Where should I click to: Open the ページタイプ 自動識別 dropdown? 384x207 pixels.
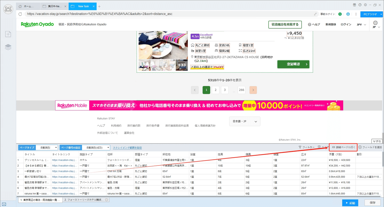point(46,148)
